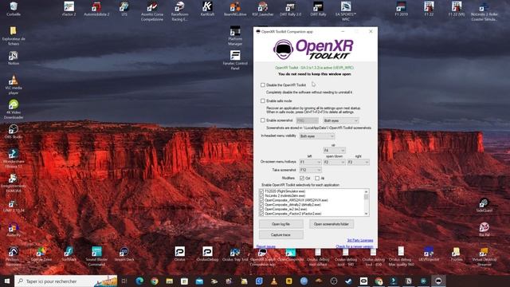510x287 pixels.
Task: Open the UEVRInjector desktop icon
Action: (429, 254)
